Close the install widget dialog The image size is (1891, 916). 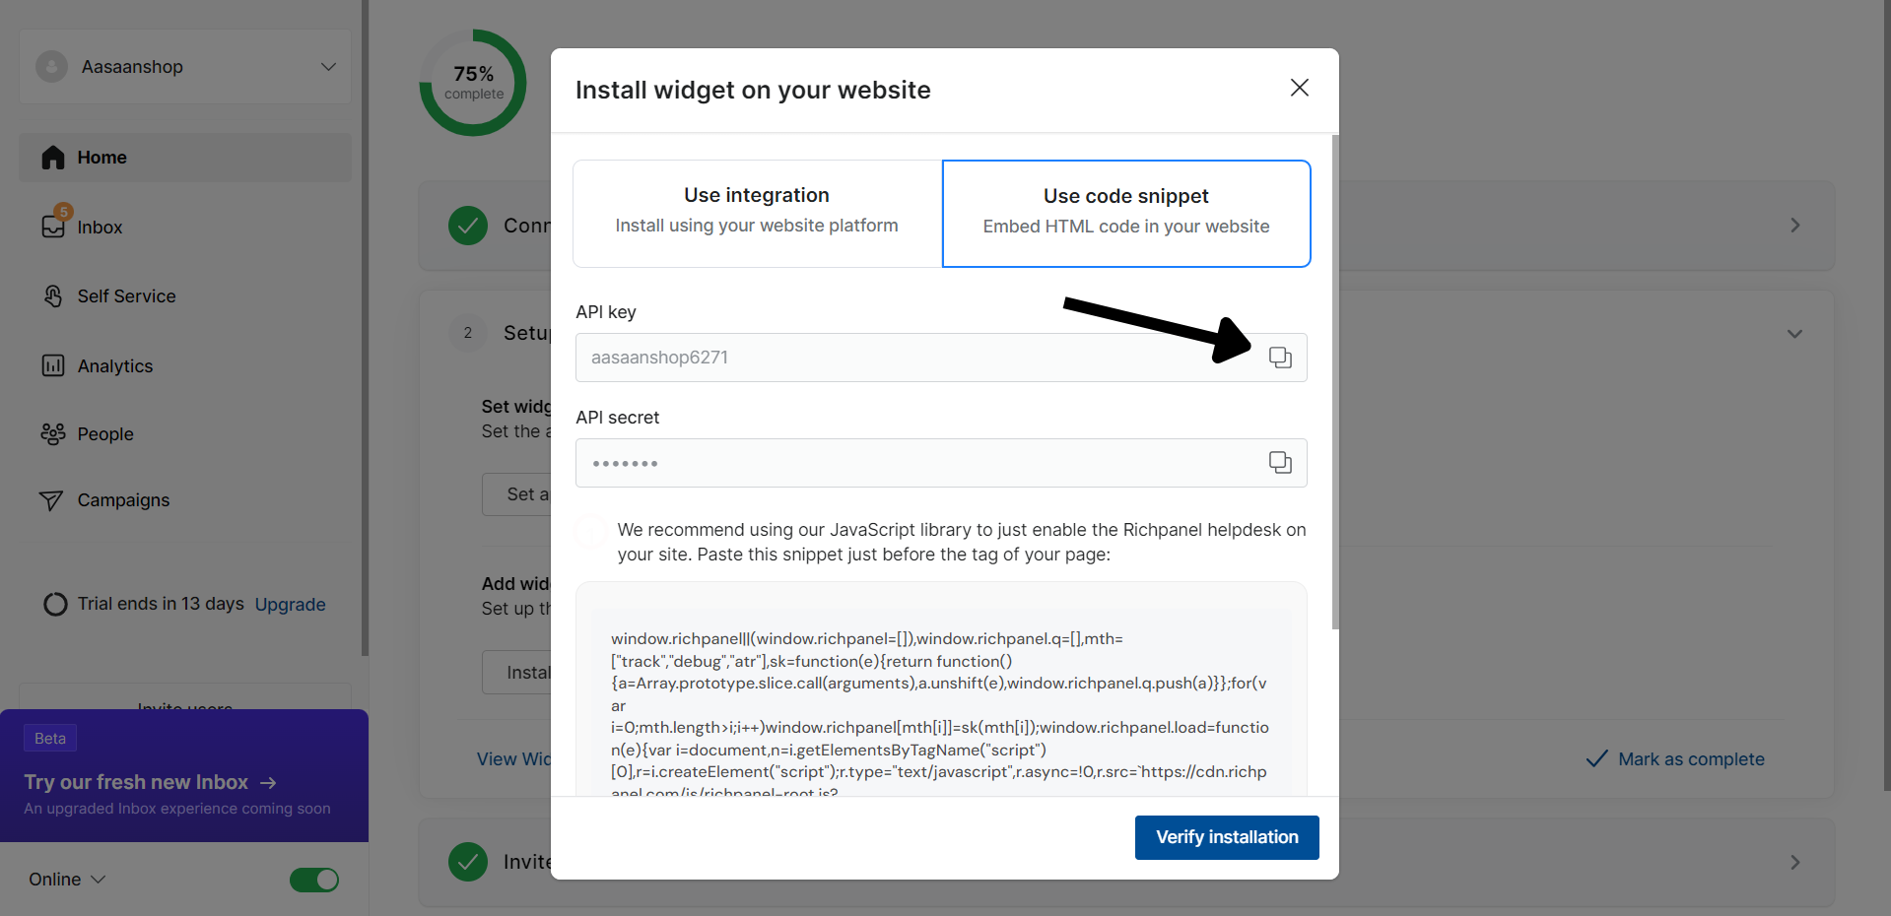tap(1300, 88)
